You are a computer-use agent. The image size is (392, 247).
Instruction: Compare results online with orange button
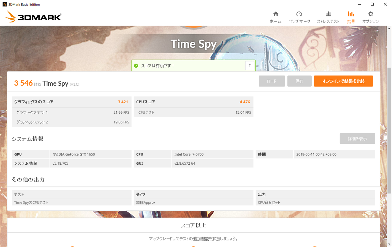pos(343,81)
